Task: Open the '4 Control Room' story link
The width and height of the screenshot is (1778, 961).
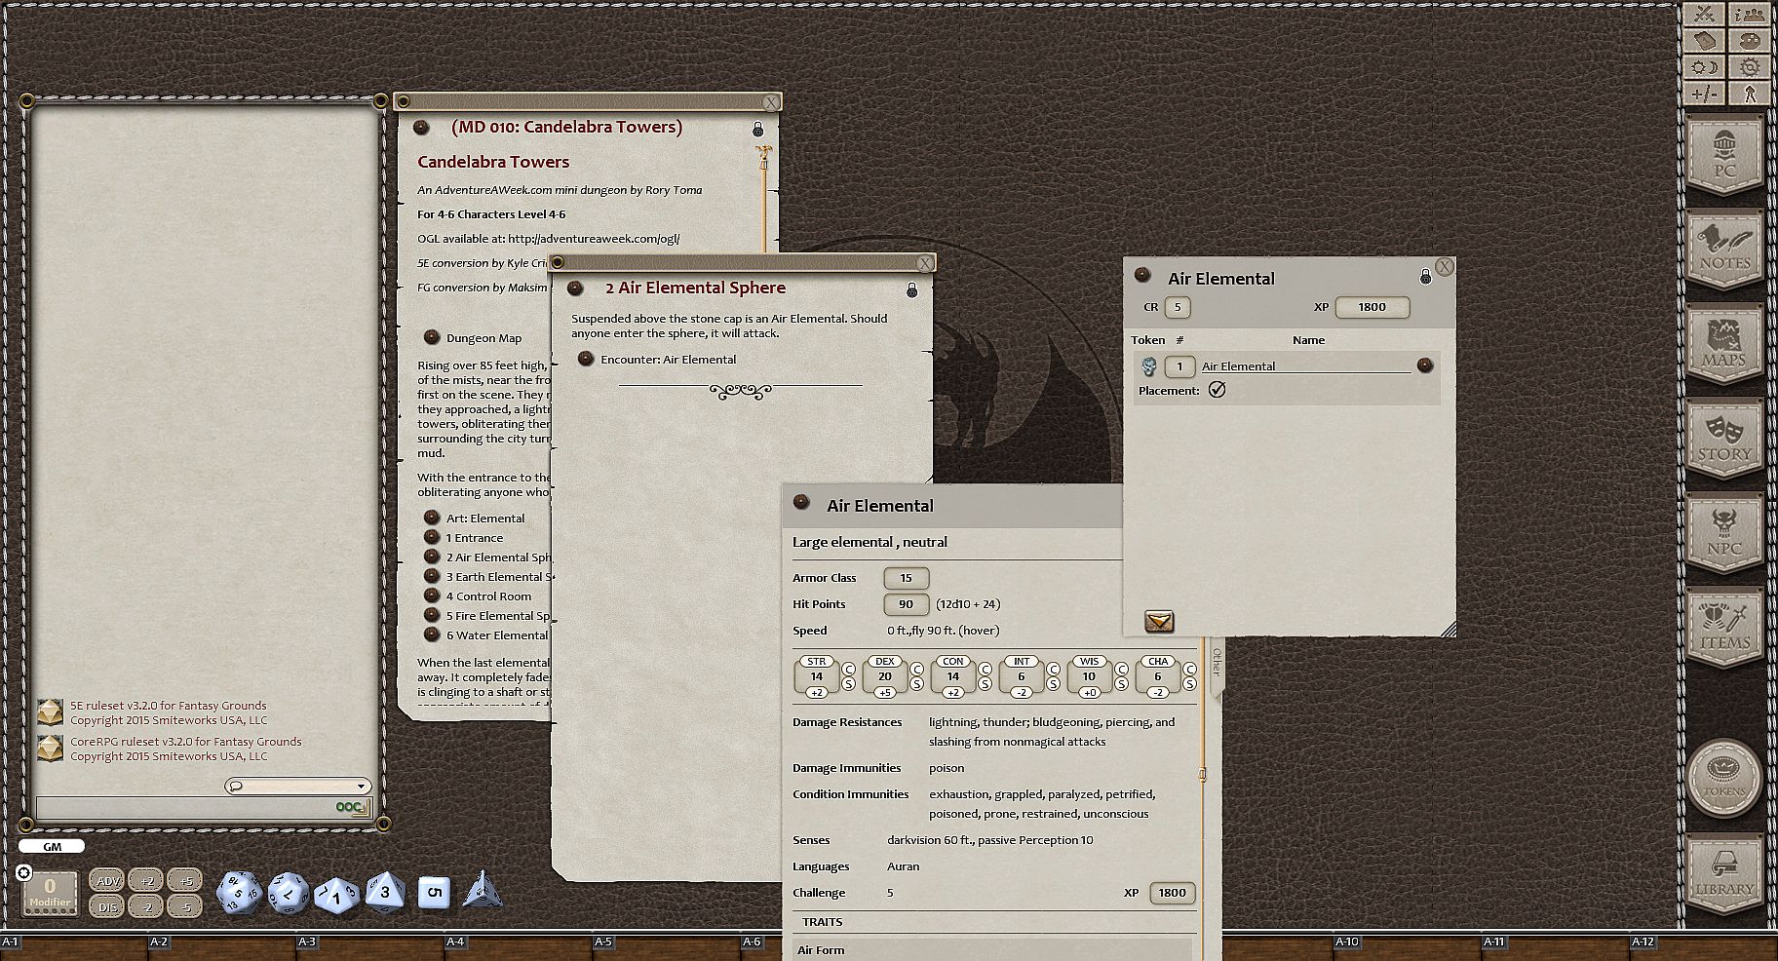Action: coord(488,596)
